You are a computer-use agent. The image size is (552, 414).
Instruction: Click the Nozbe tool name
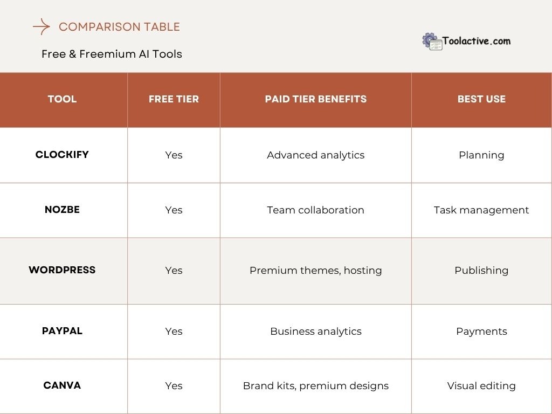point(62,210)
